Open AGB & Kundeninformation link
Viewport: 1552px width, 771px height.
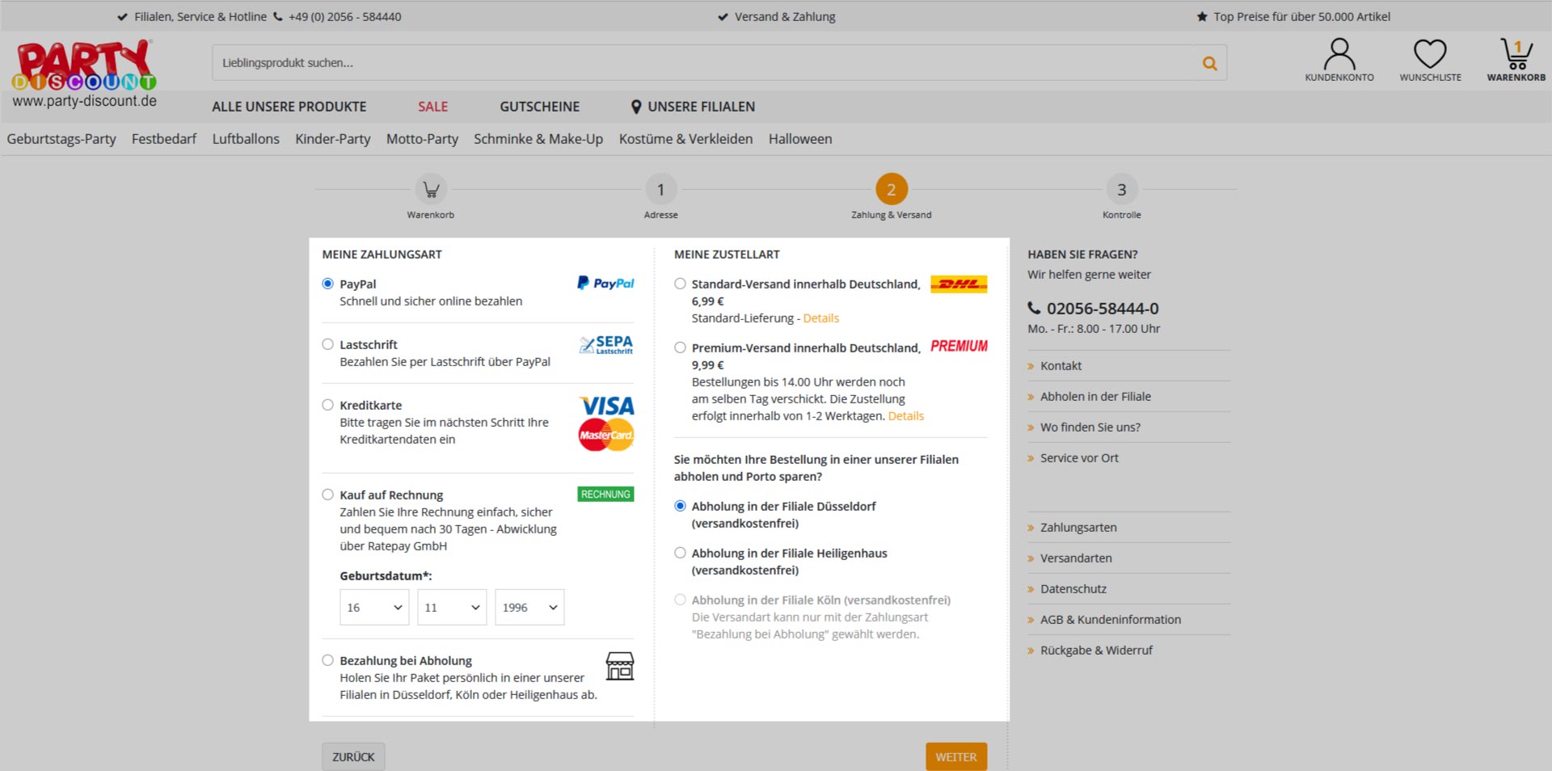point(1111,619)
